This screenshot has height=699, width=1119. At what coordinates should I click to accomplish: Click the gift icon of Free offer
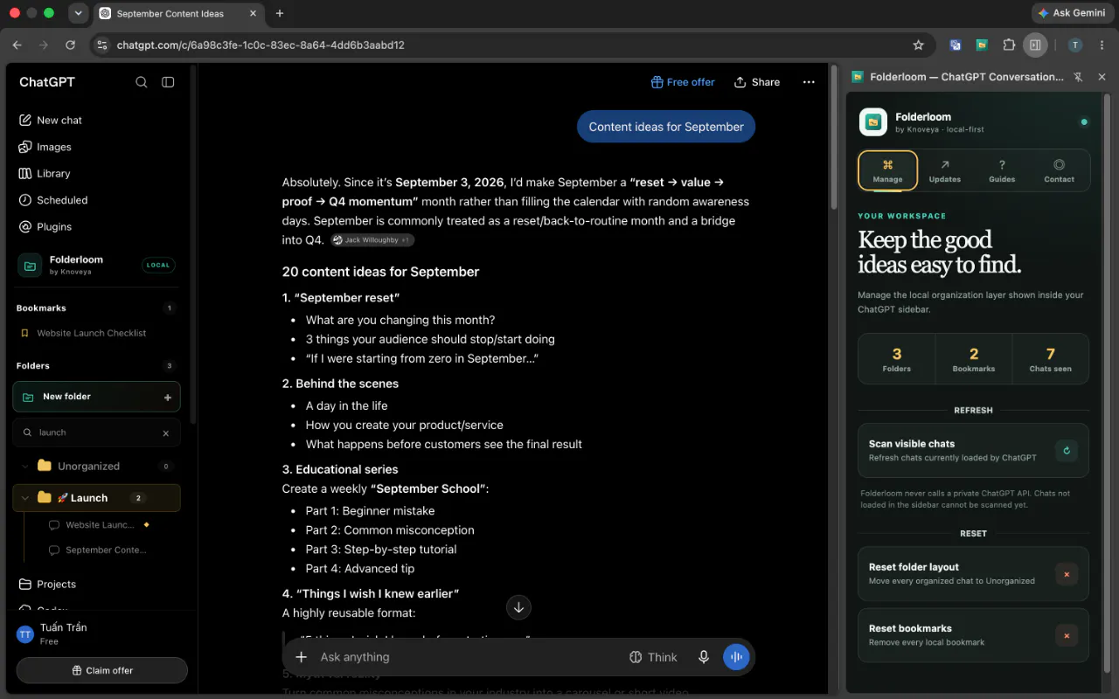click(657, 82)
